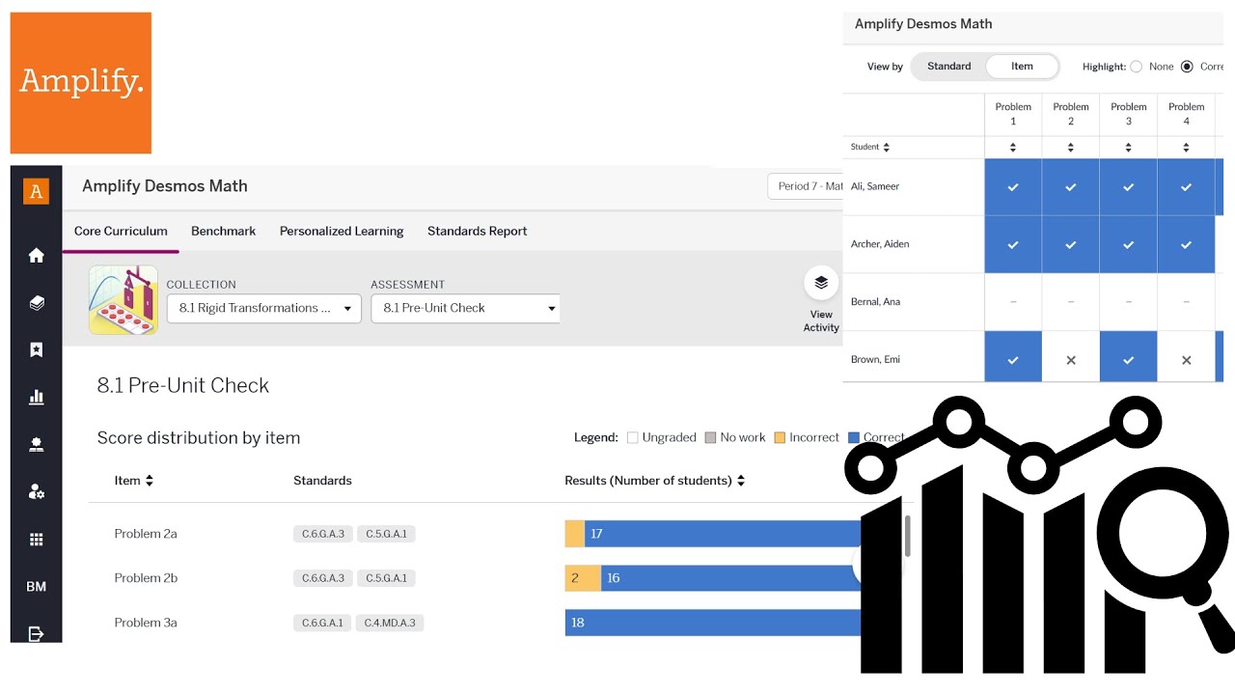
Task: Sort Problem 2 column arrows
Action: (1071, 148)
